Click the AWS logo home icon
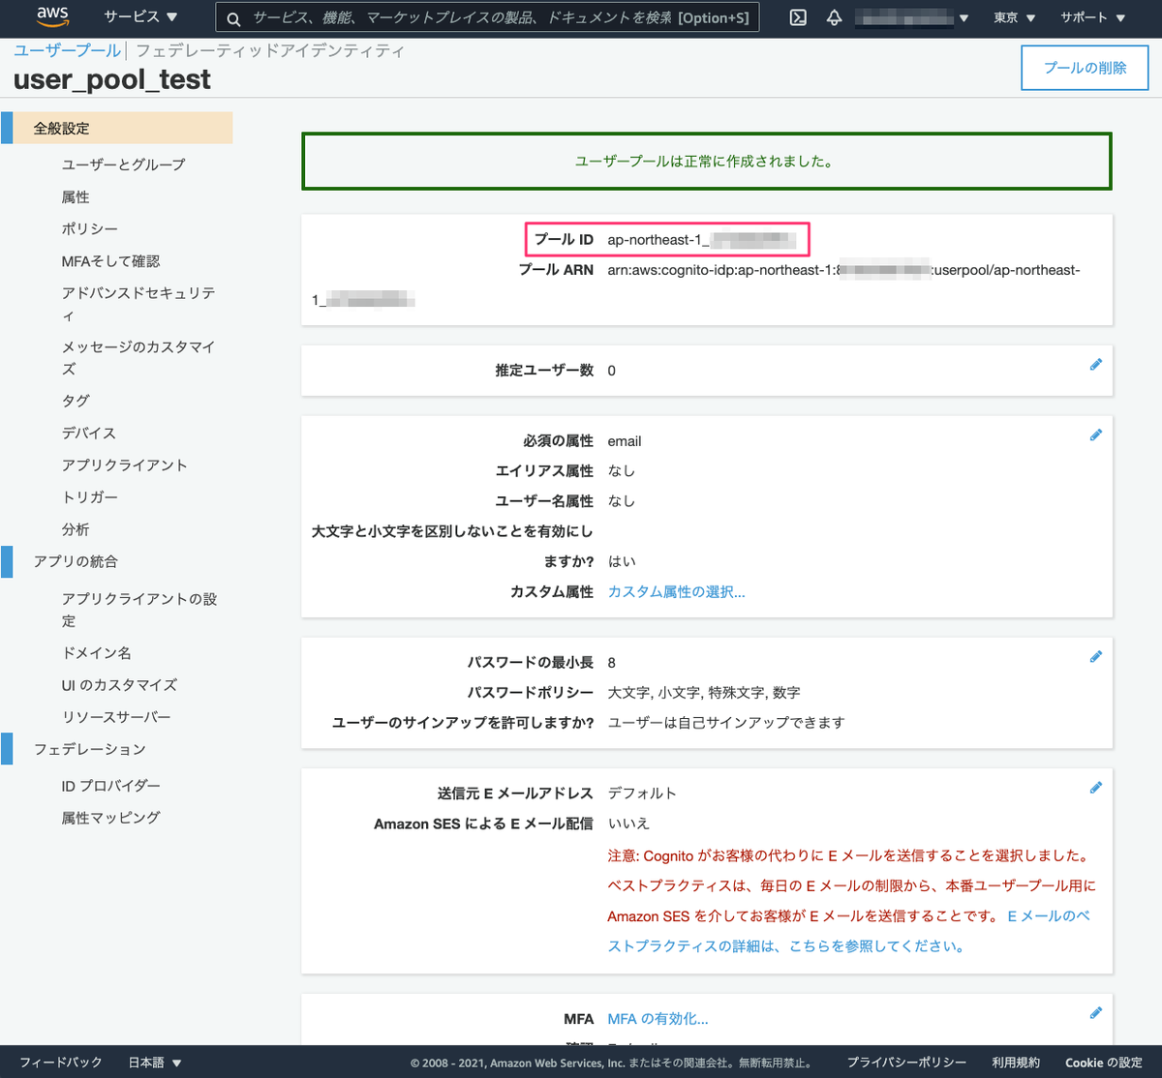 tap(52, 17)
